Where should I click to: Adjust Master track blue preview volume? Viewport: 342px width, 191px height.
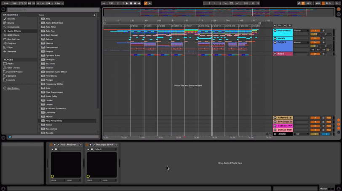tap(326, 134)
